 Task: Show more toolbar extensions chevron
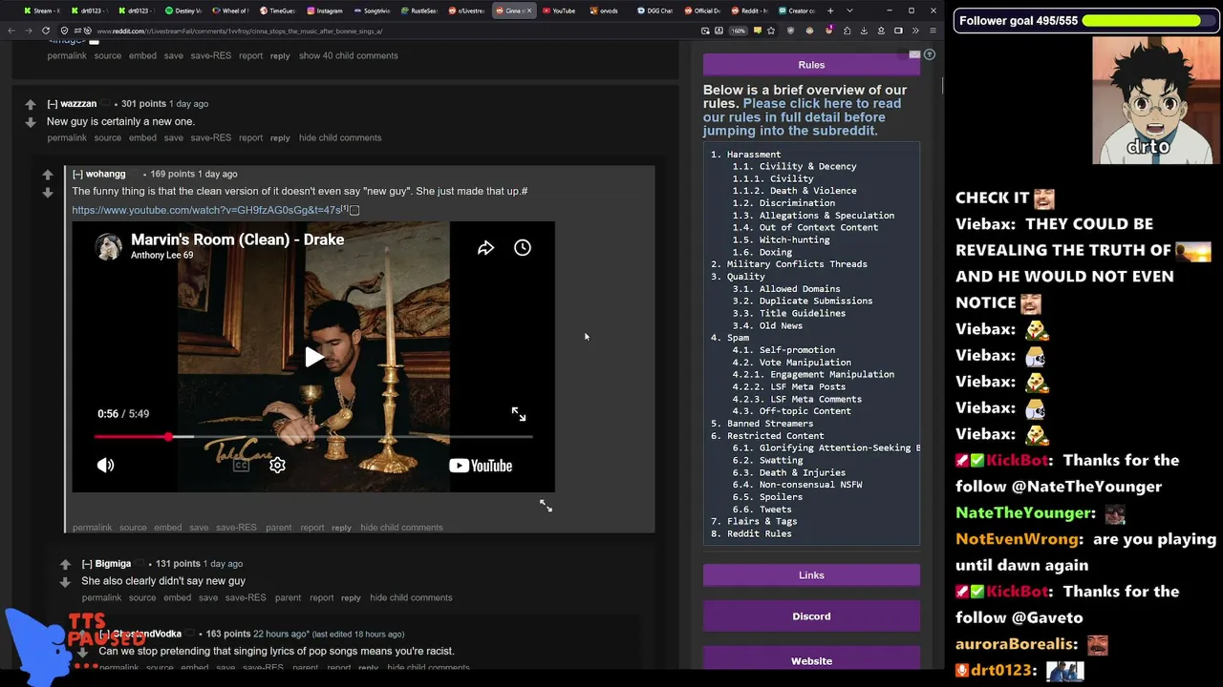pos(915,31)
